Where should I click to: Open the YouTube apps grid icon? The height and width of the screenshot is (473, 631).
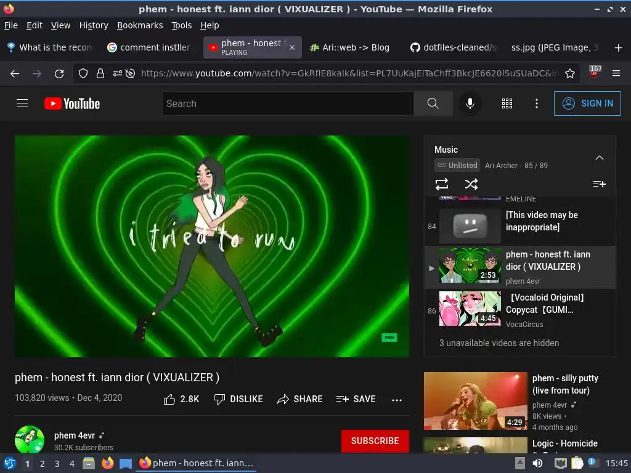click(x=507, y=103)
